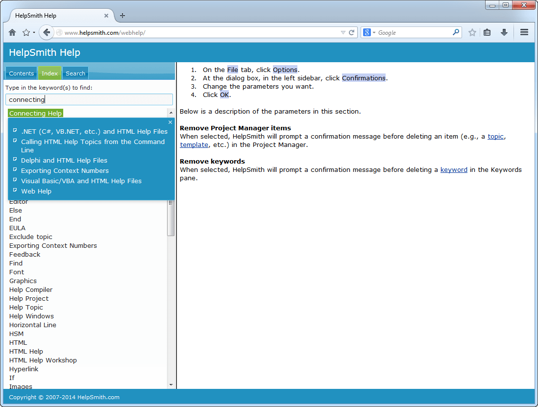Select HTML Help Workshop keyword
Viewport: 538px width, 407px height.
(43, 360)
